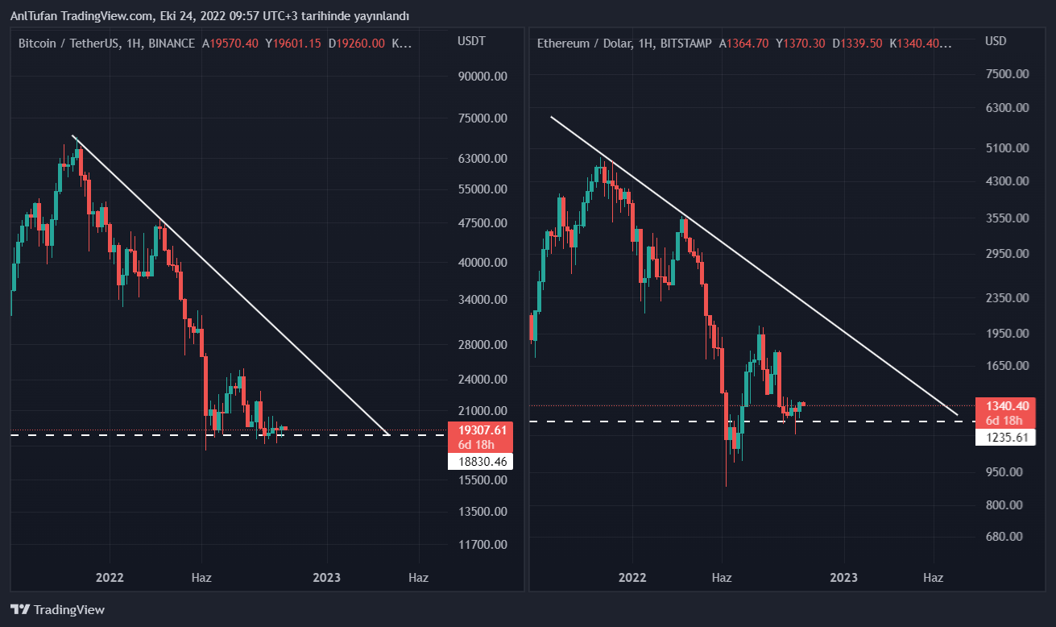1056x627 pixels.
Task: Click 2023 on the Bitcoin chart time axis
Action: (326, 577)
